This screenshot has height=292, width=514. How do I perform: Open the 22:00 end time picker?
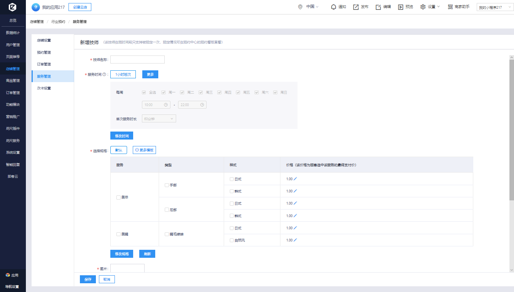pos(192,105)
